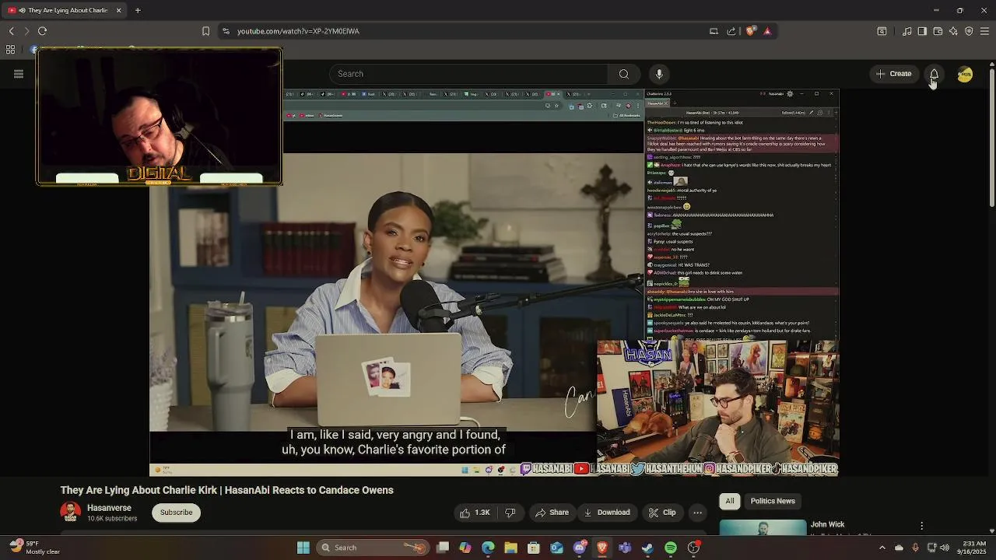Click the share page icon in address bar
This screenshot has width=996, height=560.
coord(731,31)
